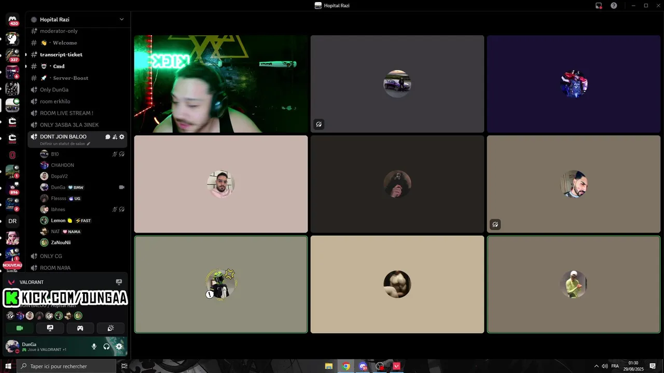Open Windows Start menu
664x373 pixels.
point(8,366)
